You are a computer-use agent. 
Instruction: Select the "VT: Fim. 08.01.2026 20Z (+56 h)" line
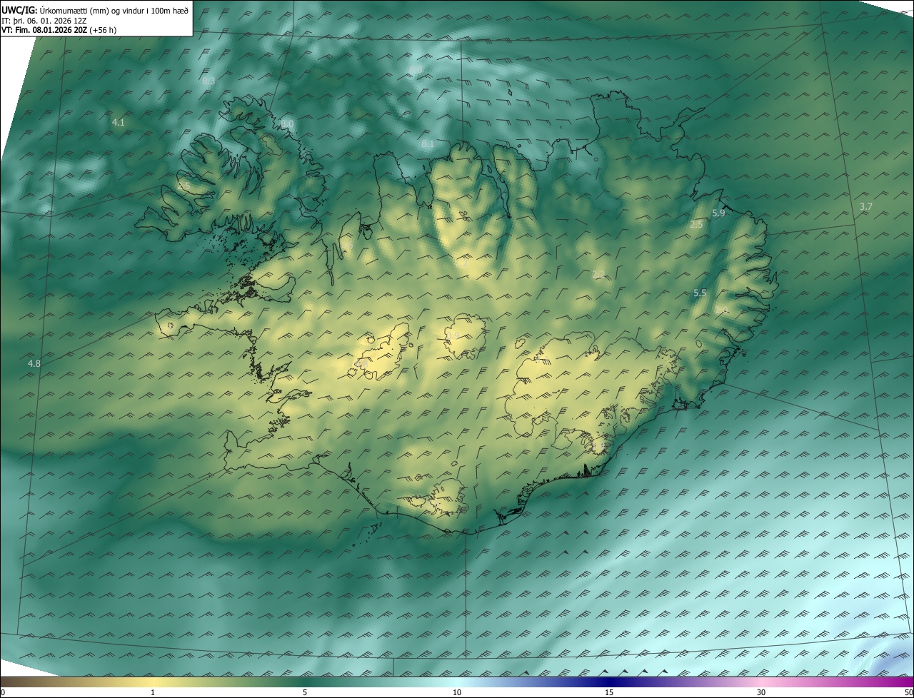coord(59,30)
